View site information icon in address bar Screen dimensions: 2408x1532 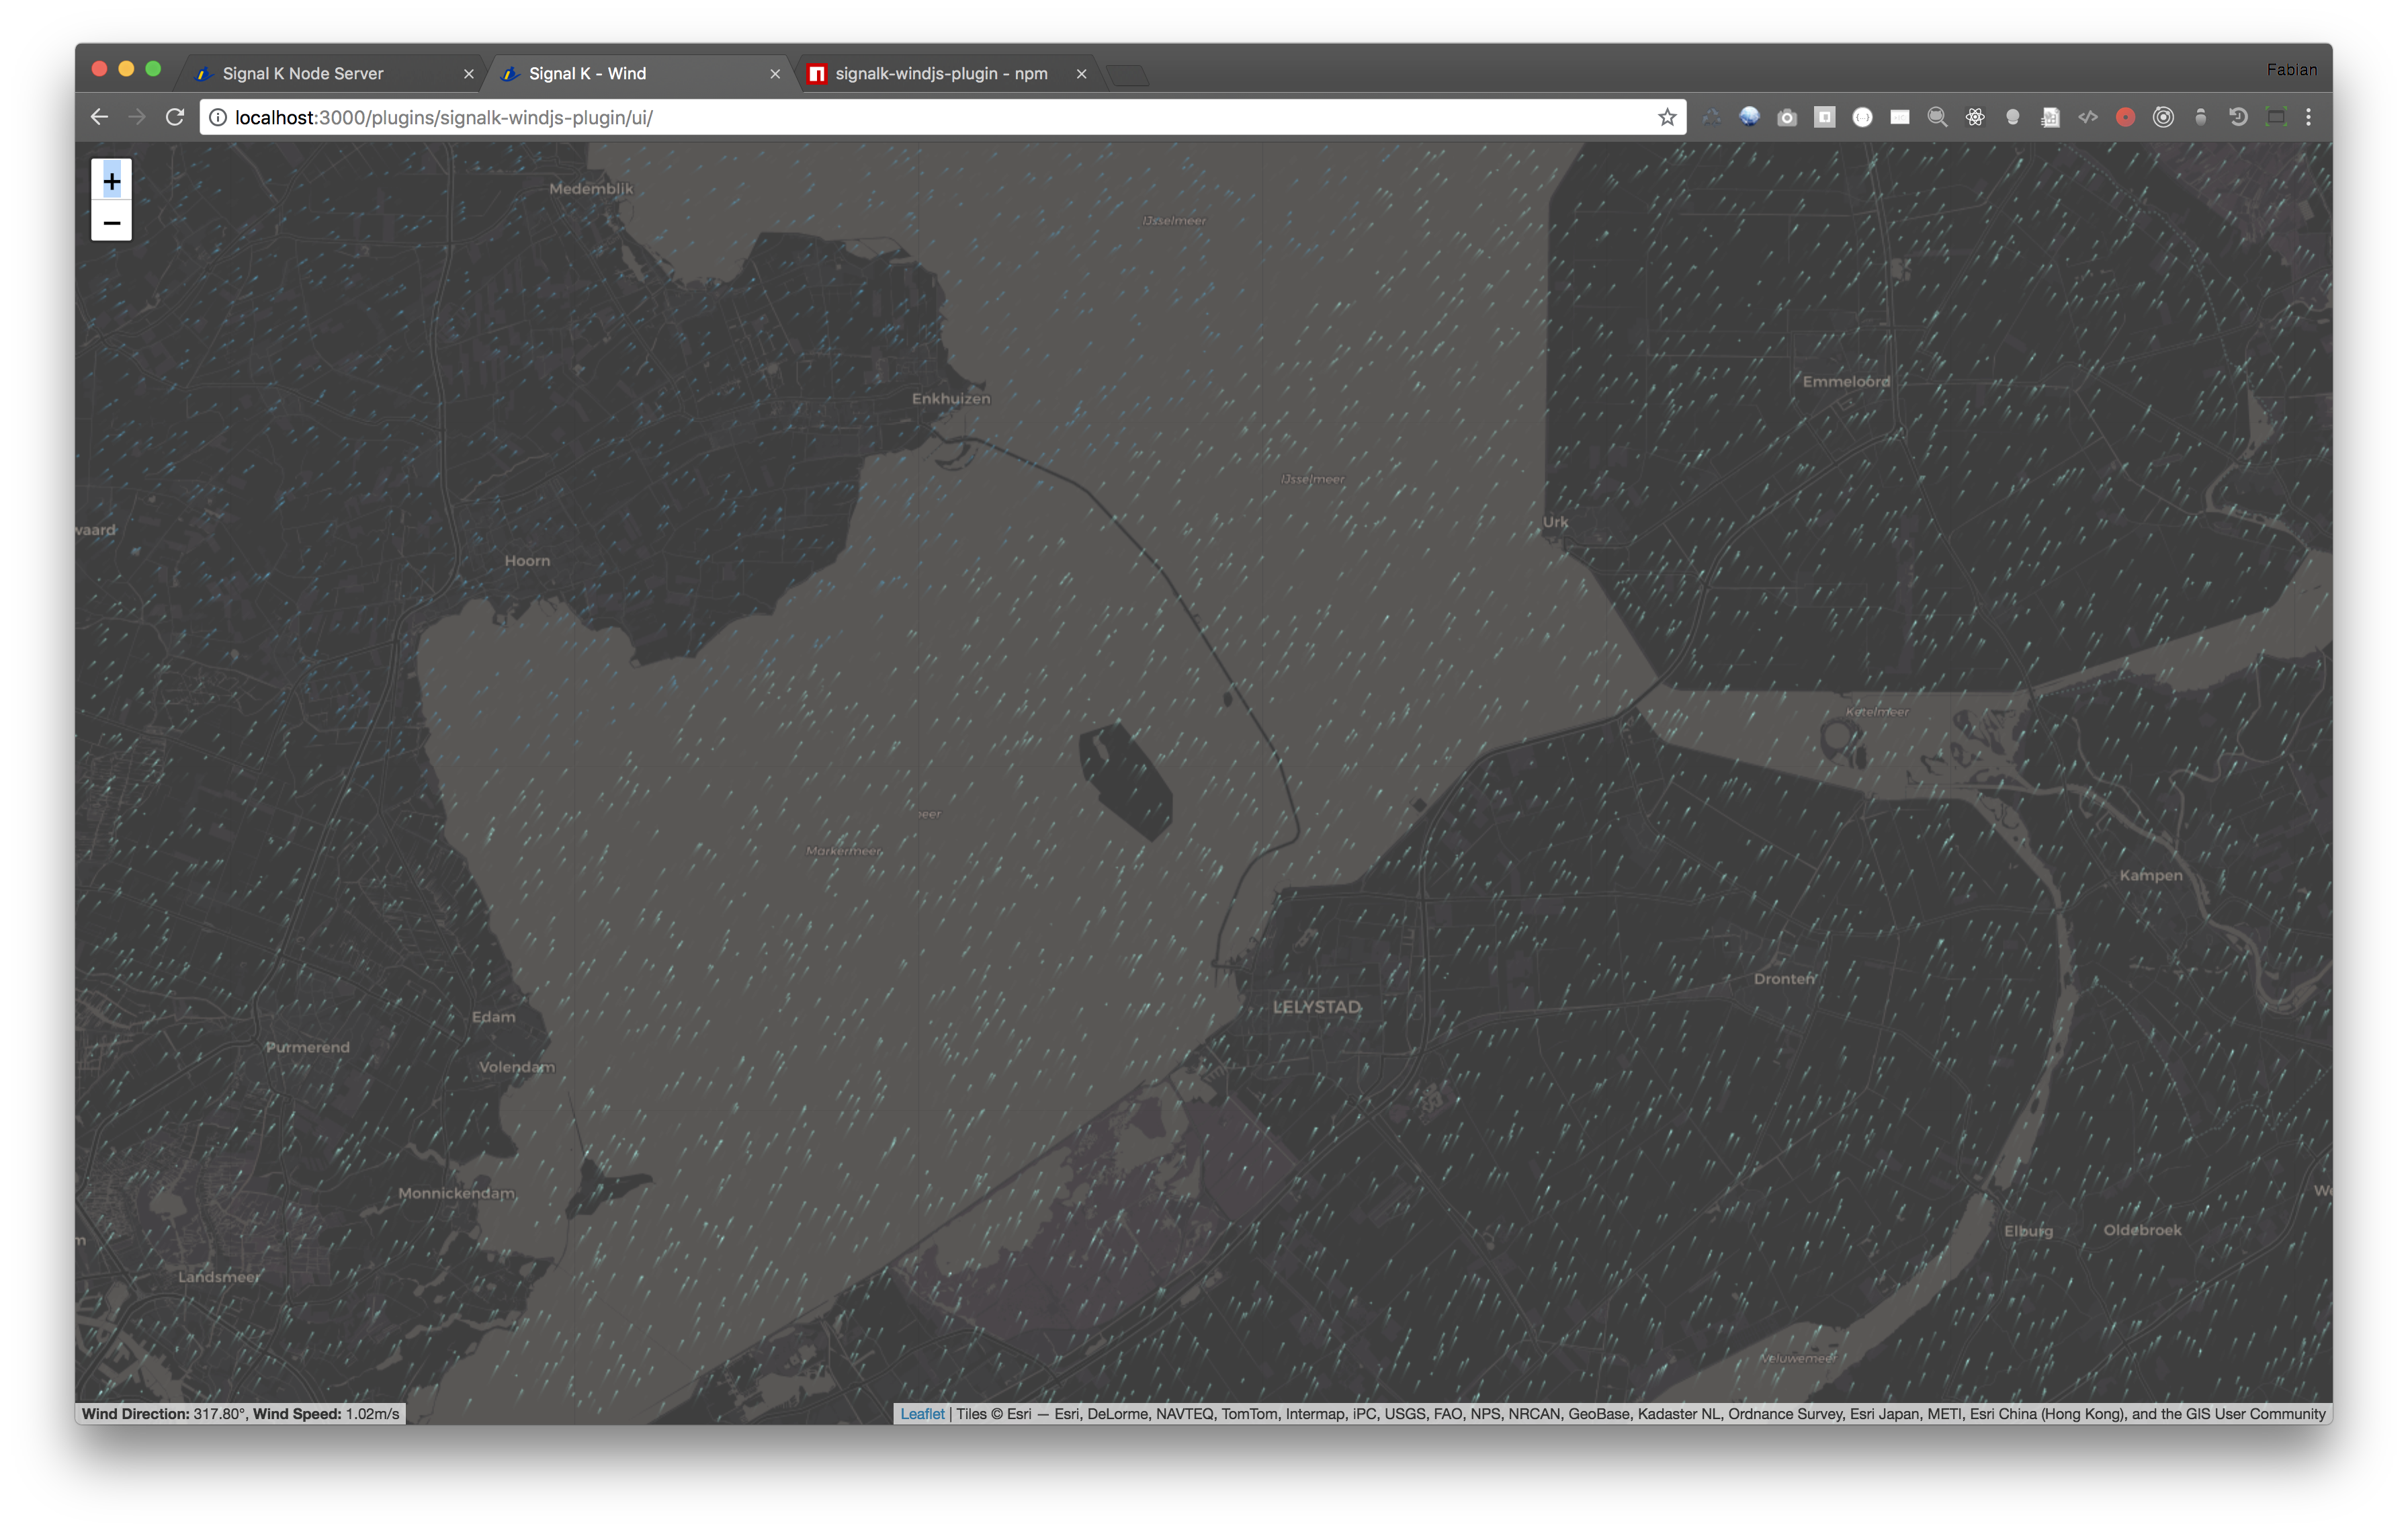[x=217, y=117]
